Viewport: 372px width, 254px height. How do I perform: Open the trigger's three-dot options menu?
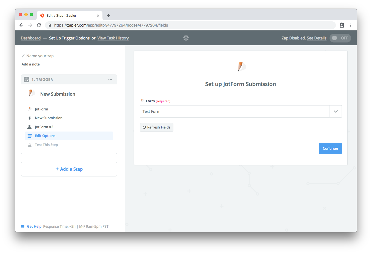(x=110, y=79)
